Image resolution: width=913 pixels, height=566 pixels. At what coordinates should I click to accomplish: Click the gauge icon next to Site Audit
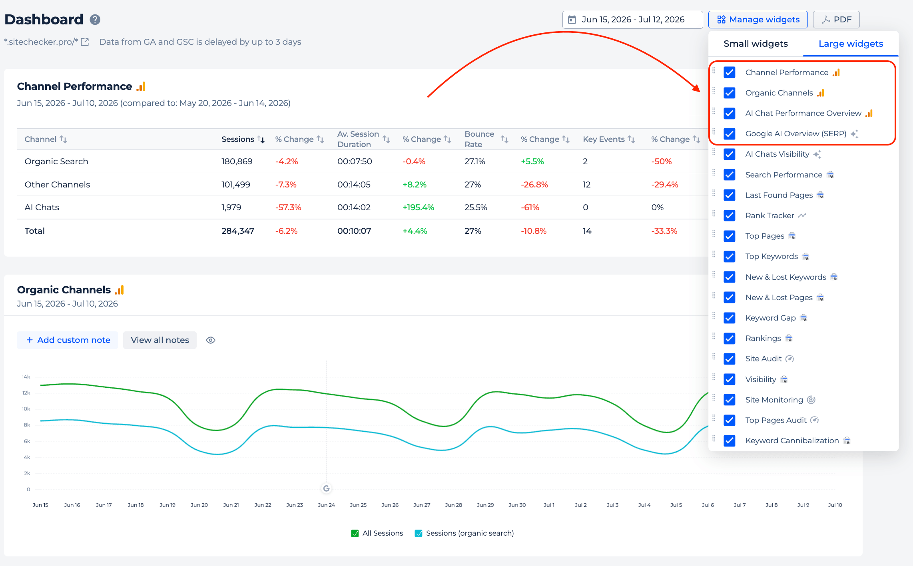pyautogui.click(x=789, y=359)
